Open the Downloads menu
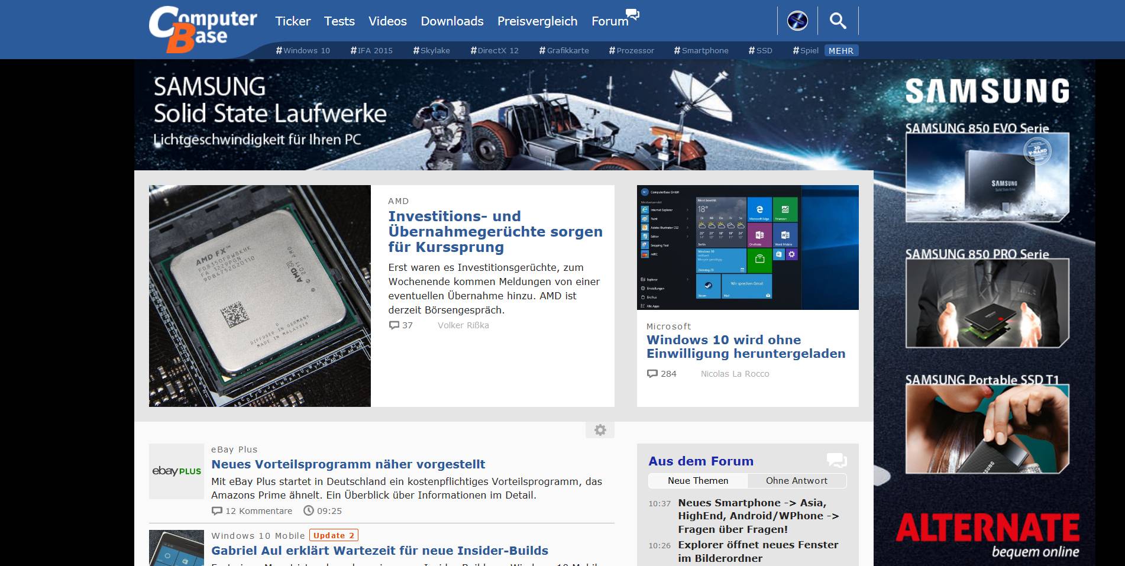This screenshot has width=1125, height=566. click(452, 21)
